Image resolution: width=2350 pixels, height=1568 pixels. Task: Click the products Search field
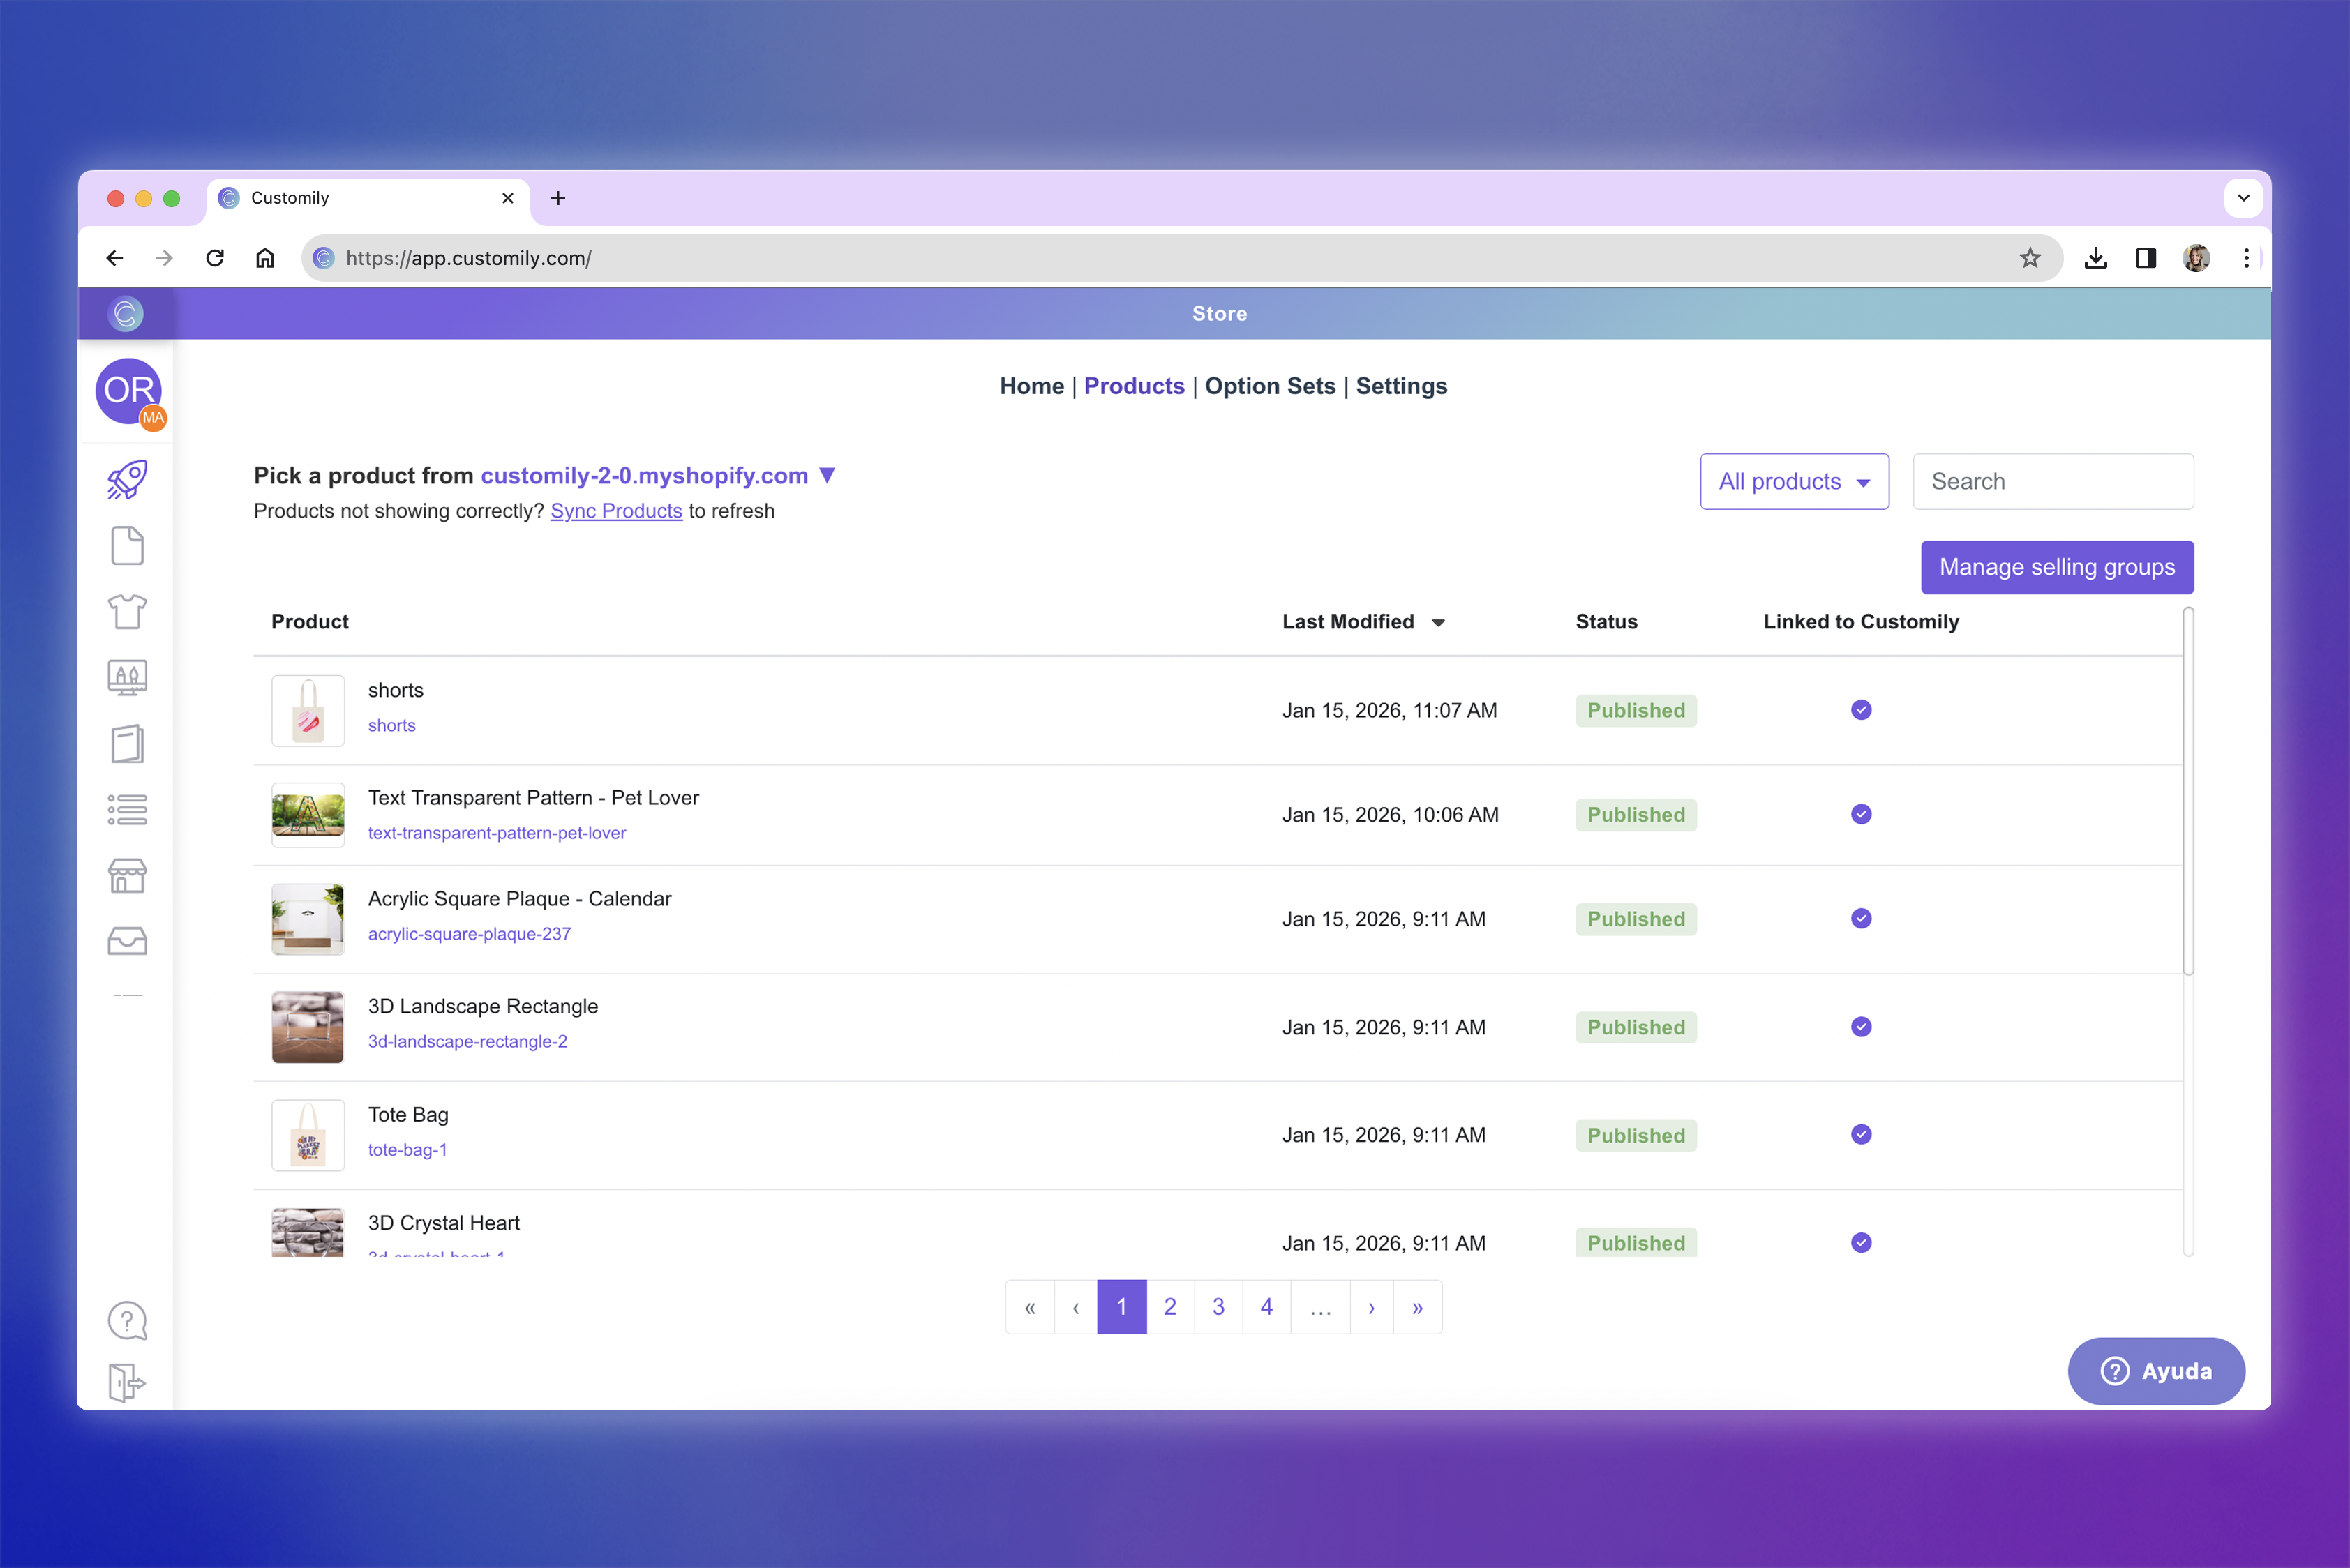(x=2053, y=482)
